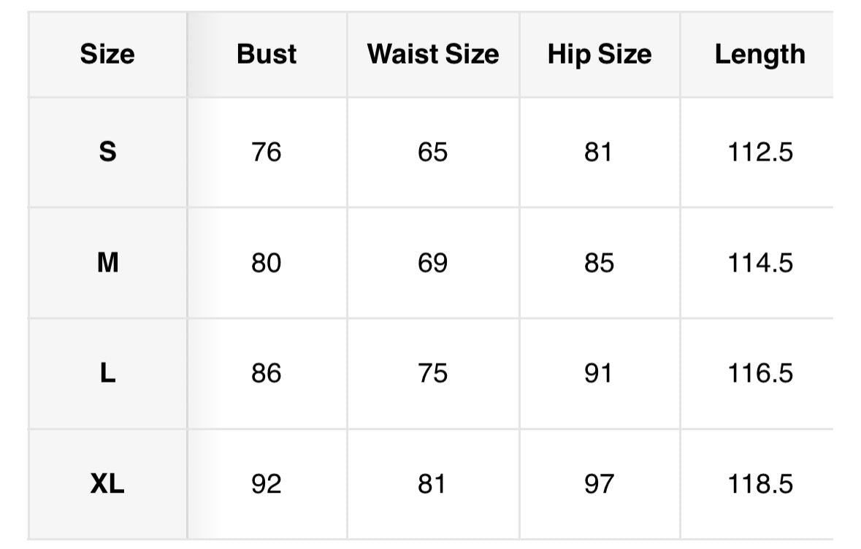Viewport: 861px width, 549px height.
Task: Click bust value 92 in XL row
Action: 267,484
